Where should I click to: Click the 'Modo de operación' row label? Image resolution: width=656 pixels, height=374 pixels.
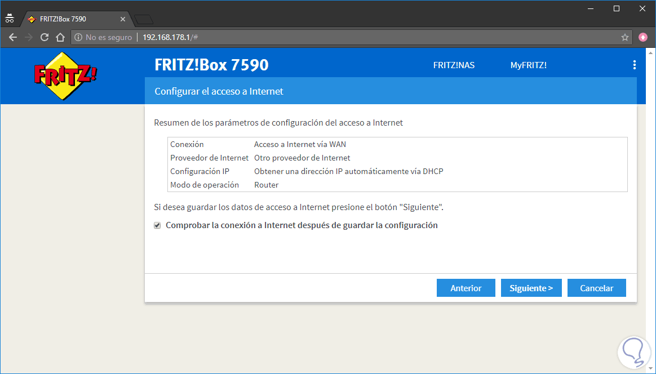pos(205,185)
